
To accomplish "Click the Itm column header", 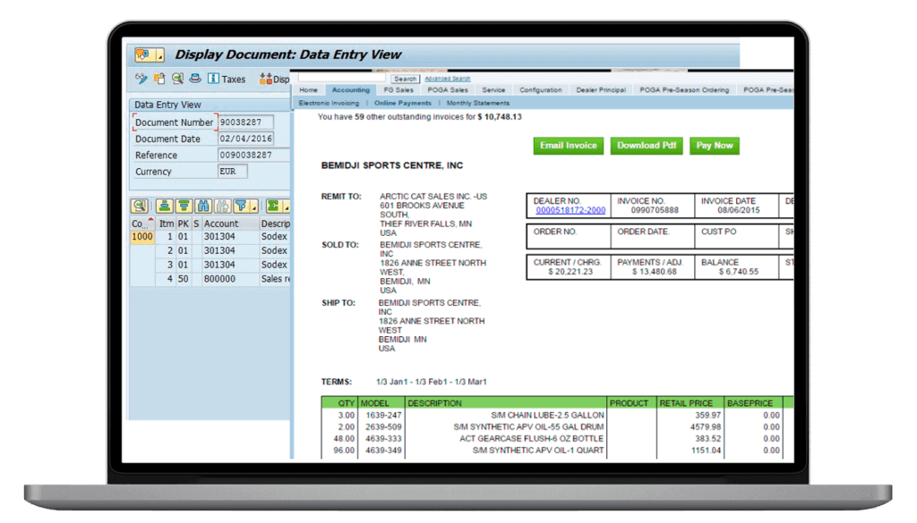I will [x=167, y=224].
